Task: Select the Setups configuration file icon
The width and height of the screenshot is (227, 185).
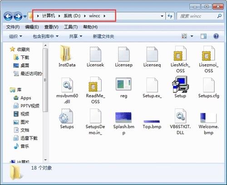Action: pyautogui.click(x=66, y=116)
